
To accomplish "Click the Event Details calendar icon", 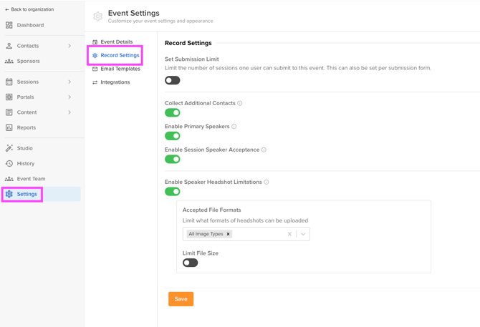I will pyautogui.click(x=95, y=42).
